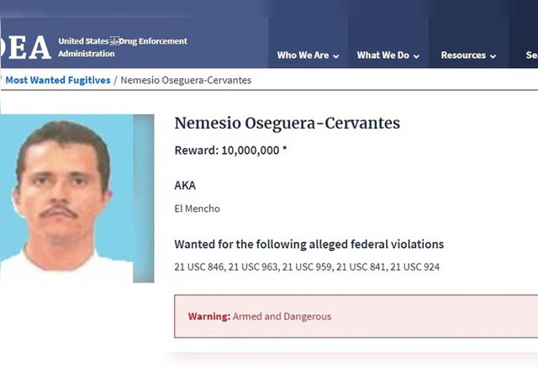Expand the Who We Are chevron
This screenshot has height=370, width=538.
(336, 56)
